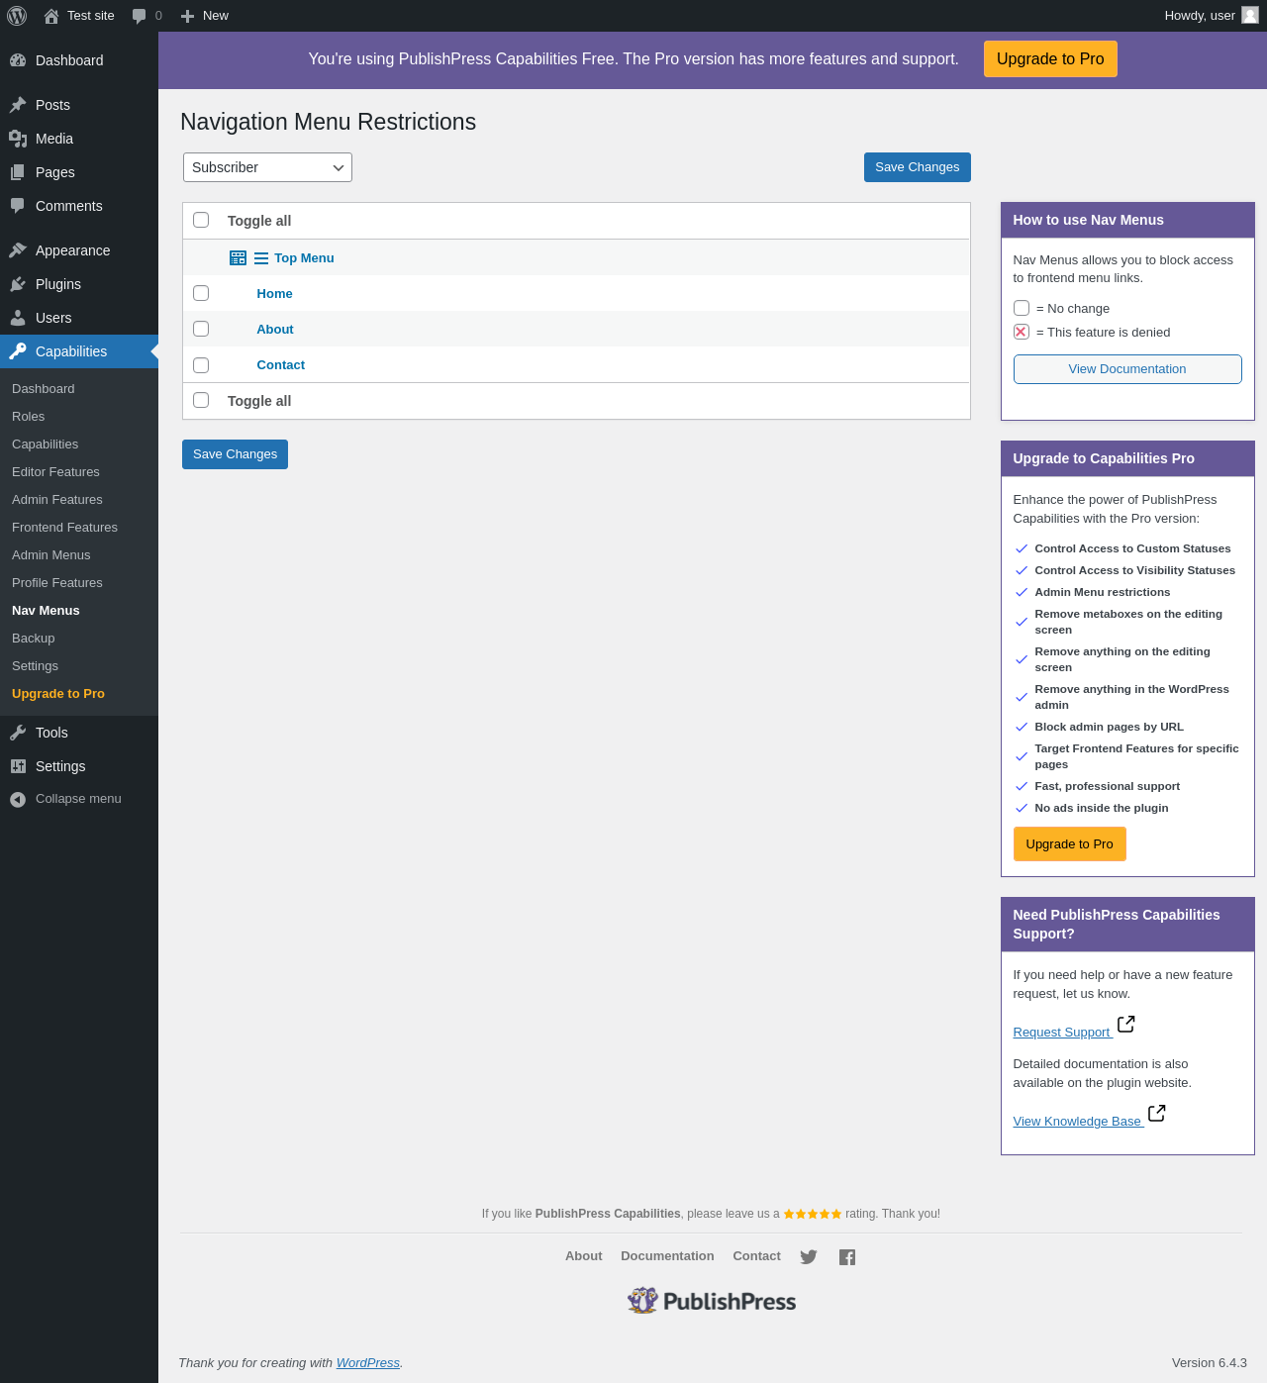Click the Appearance paintbrush icon

[18, 250]
